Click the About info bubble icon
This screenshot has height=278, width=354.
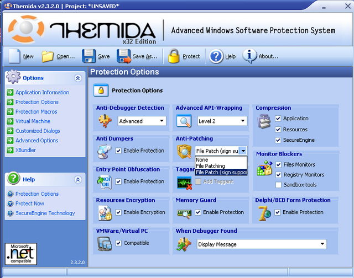pyautogui.click(x=249, y=56)
